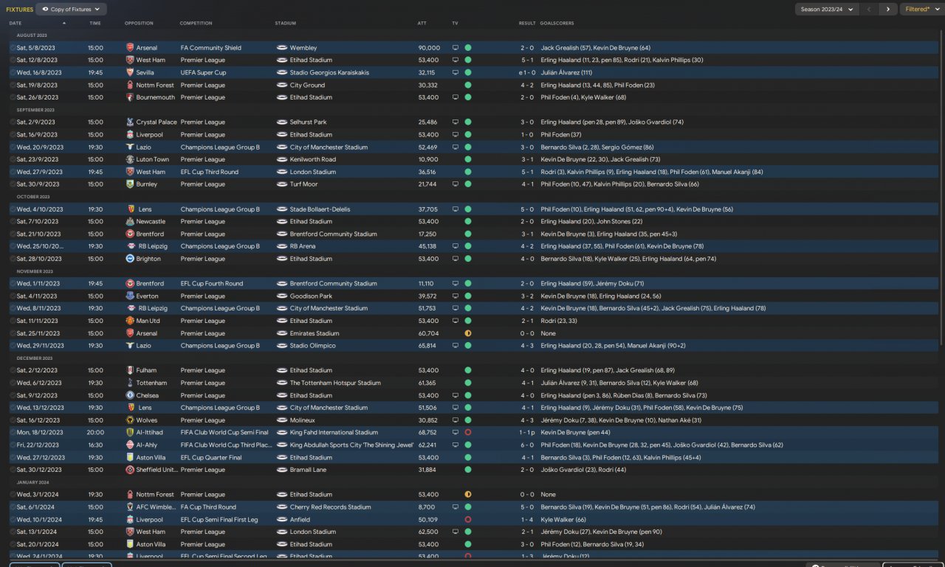Click the Bournemouth club badge

(130, 97)
